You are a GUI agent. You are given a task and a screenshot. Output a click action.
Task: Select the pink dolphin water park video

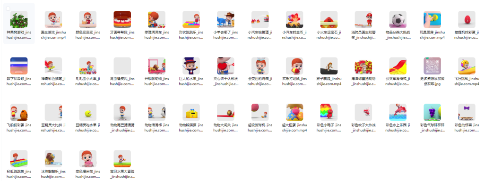tap(398, 112)
